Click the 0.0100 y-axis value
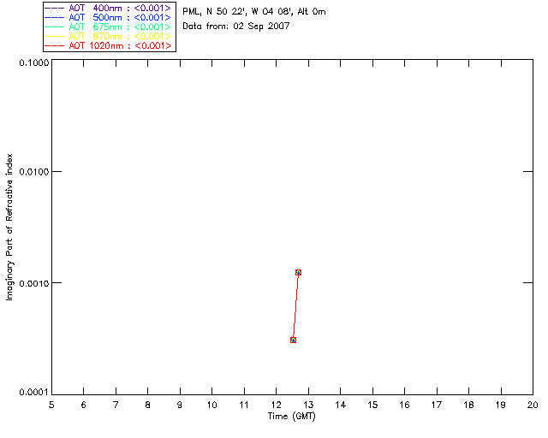The height and width of the screenshot is (438, 548). 34,172
